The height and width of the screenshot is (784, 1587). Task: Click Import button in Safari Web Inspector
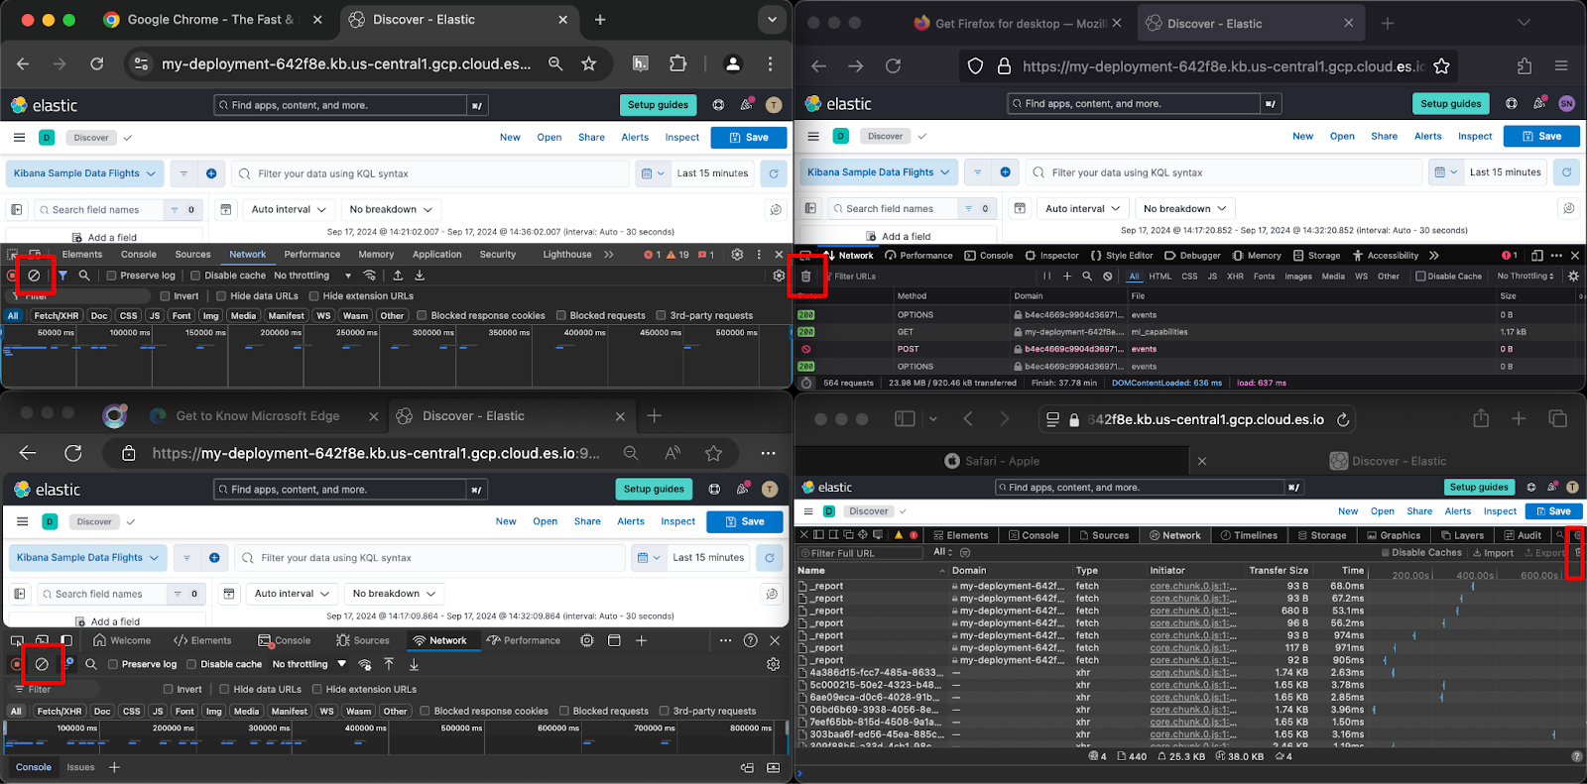click(x=1493, y=552)
